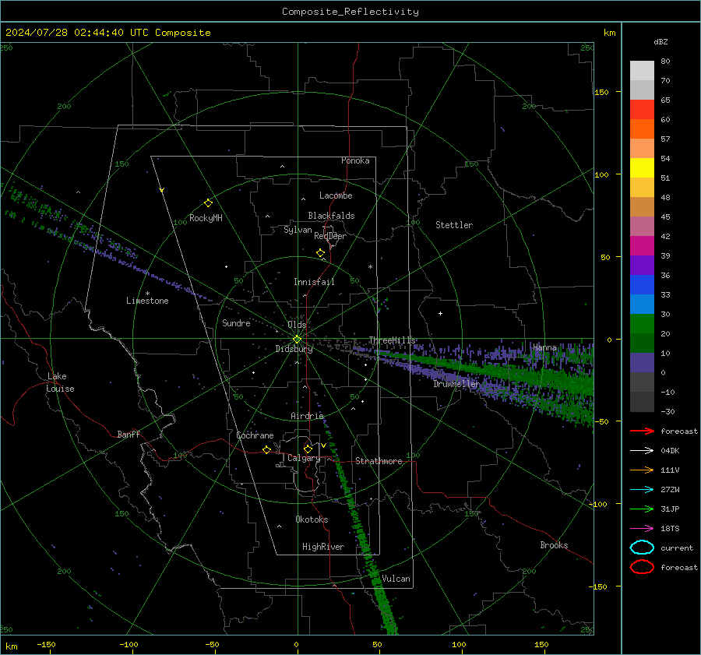This screenshot has width=701, height=655.
Task: Click the Okotoks city label
Action: (x=312, y=519)
